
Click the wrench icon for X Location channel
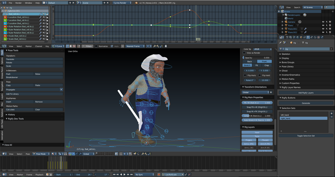point(40,17)
